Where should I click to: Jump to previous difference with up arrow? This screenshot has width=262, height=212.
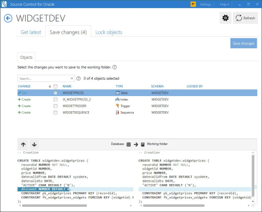(x=23, y=144)
